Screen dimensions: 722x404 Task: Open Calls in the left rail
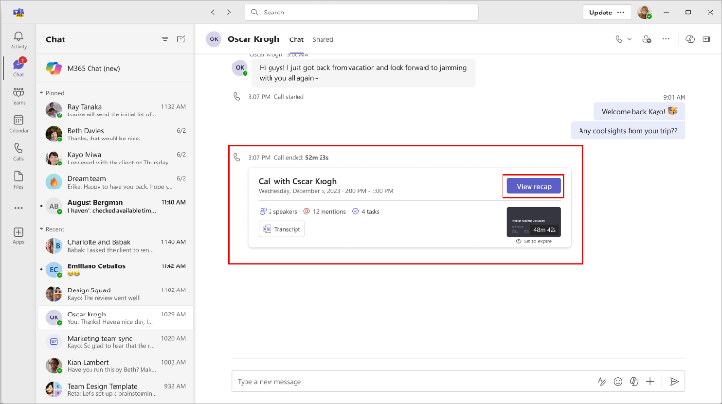point(18,152)
